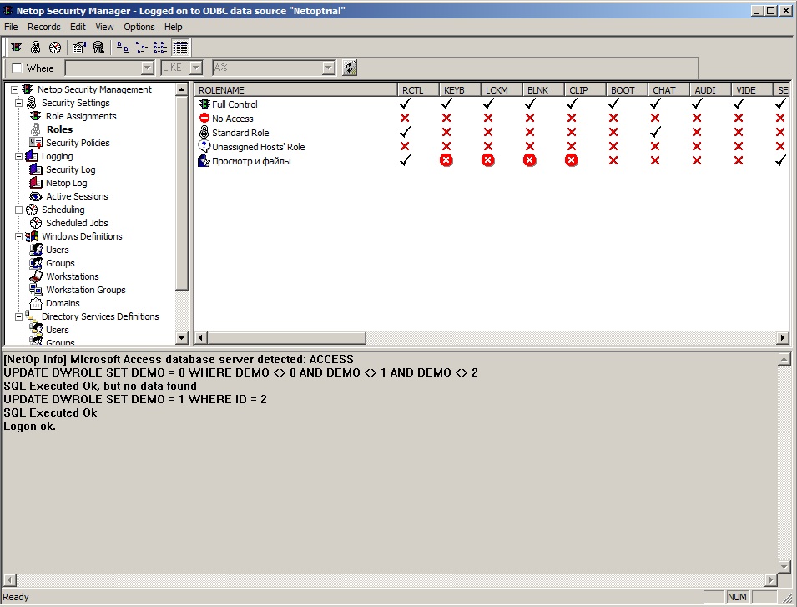The height and width of the screenshot is (607, 797).
Task: Click the Unassigned Hosts' Role question icon
Action: pyautogui.click(x=204, y=146)
